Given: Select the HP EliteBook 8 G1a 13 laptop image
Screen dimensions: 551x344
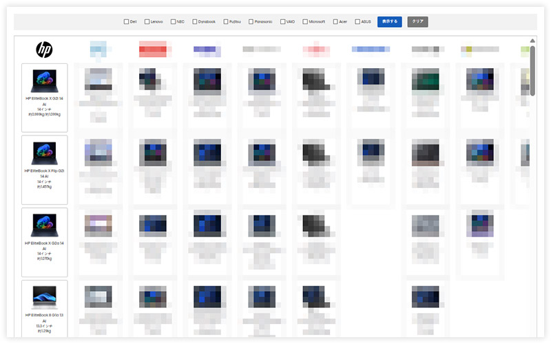Looking at the screenshot, I should pyautogui.click(x=45, y=297).
